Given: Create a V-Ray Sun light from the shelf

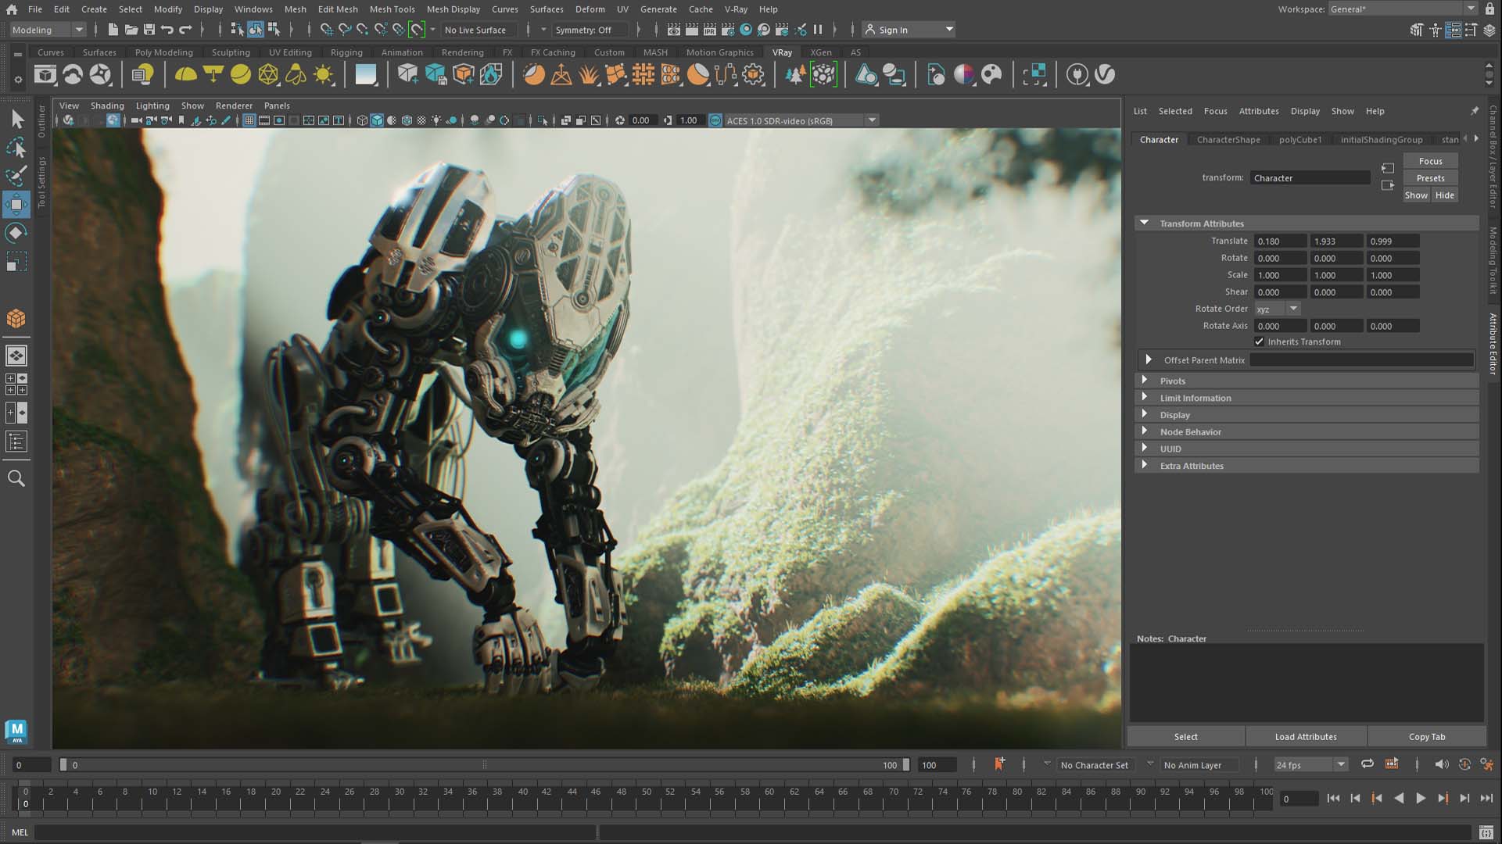Looking at the screenshot, I should pyautogui.click(x=323, y=74).
